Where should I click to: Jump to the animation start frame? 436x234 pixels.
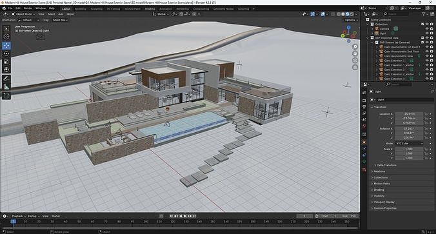tap(172, 216)
